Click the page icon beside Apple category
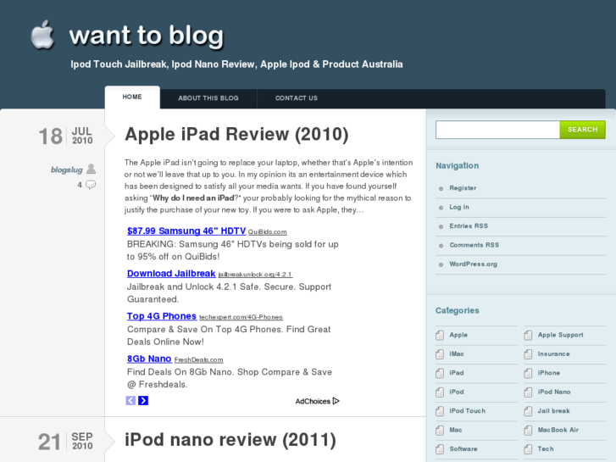Viewport: 616px width, 462px height. (440, 336)
